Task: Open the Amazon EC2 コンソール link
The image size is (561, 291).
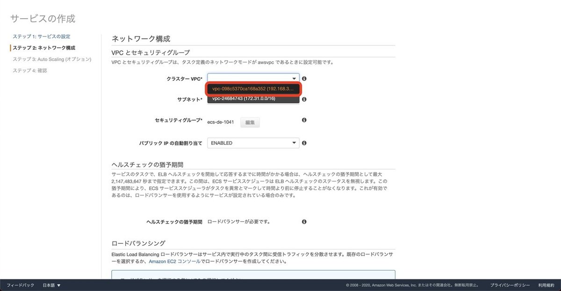Action: pos(175,262)
